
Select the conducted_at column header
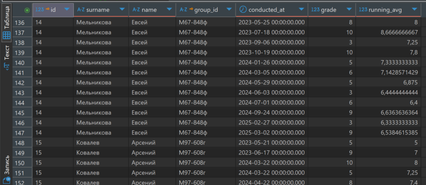[x=272, y=10]
